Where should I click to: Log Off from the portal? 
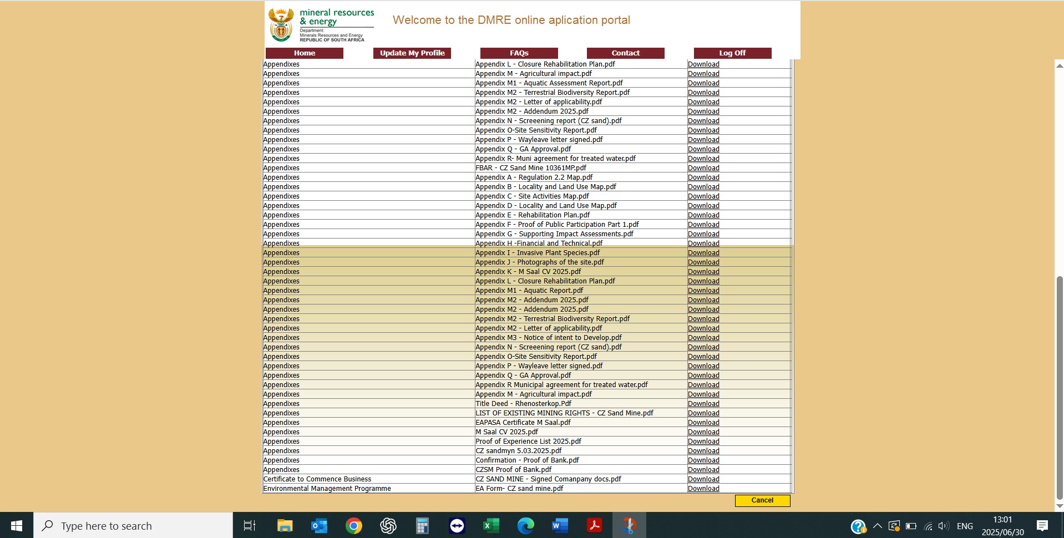tap(732, 53)
